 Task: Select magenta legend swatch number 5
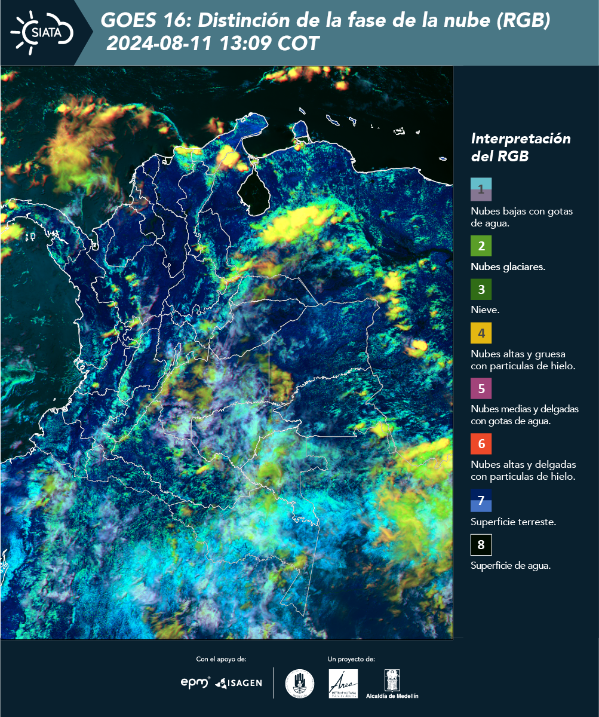[x=481, y=388]
